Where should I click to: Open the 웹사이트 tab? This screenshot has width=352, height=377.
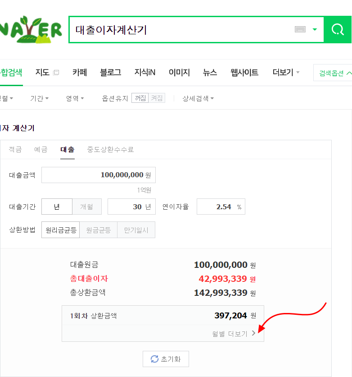244,72
